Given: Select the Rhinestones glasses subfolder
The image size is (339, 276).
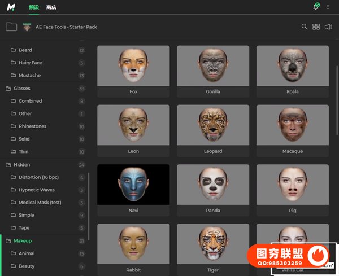Looking at the screenshot, I should [32, 126].
